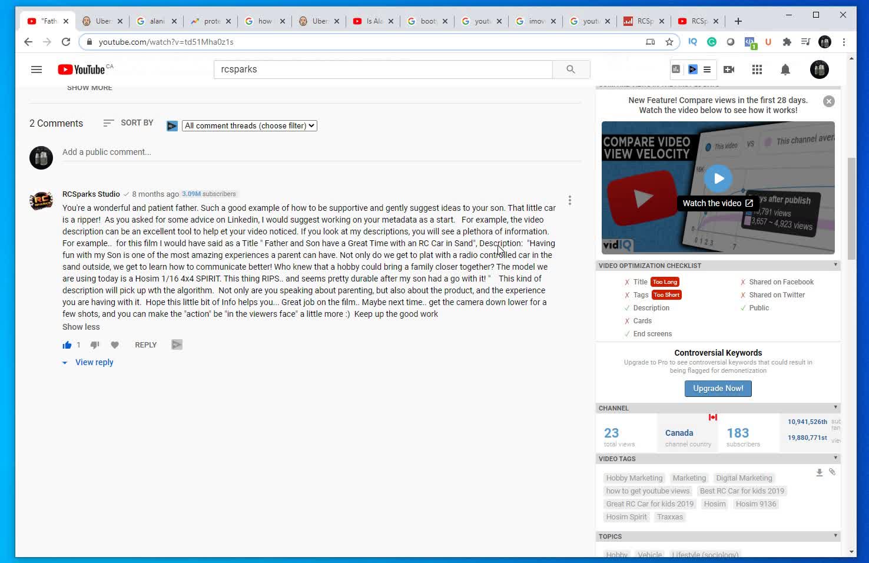Collapse the TOPICS section
Image resolution: width=869 pixels, height=563 pixels.
coord(835,536)
